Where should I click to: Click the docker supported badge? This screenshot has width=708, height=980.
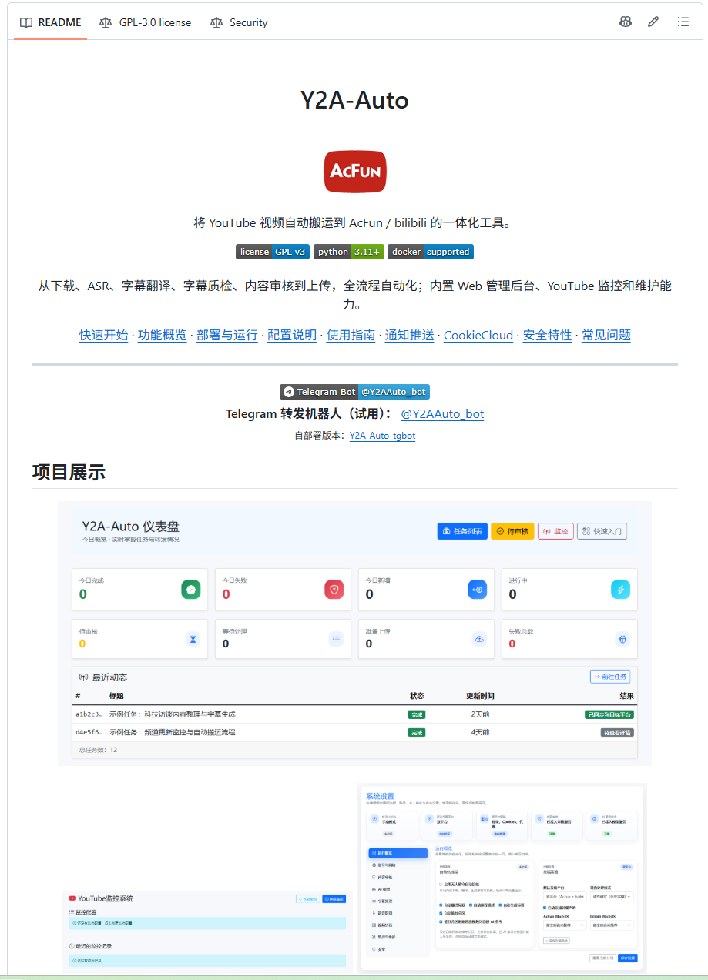pos(431,252)
